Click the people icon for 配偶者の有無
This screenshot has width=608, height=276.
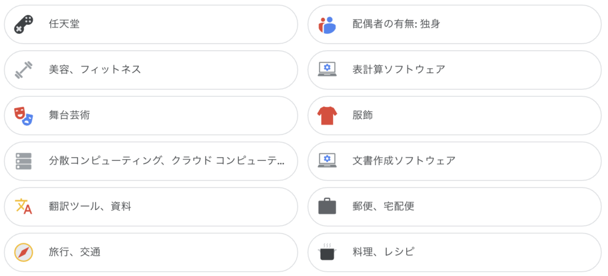[x=327, y=25]
